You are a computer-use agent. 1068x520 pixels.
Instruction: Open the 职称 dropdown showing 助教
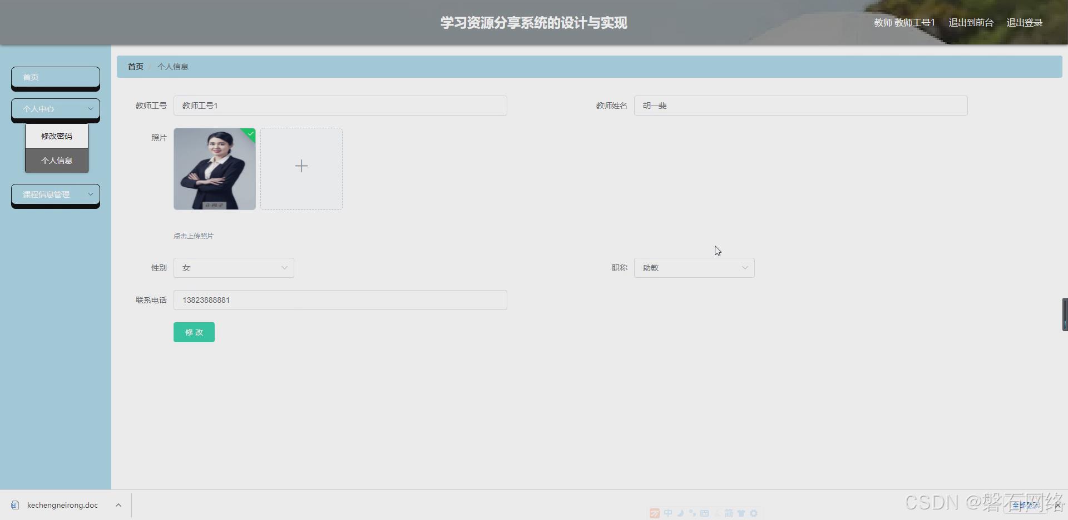coord(694,267)
